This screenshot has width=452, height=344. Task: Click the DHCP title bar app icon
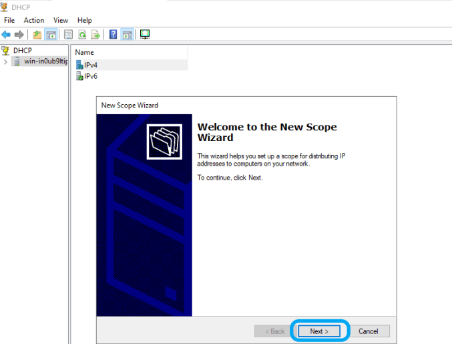click(4, 7)
